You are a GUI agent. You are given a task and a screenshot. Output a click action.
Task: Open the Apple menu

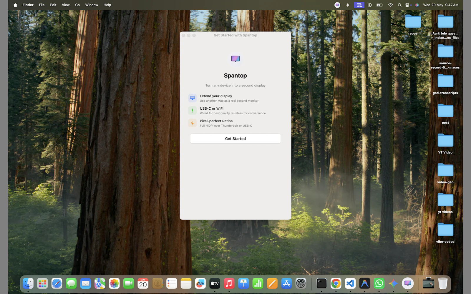15,5
